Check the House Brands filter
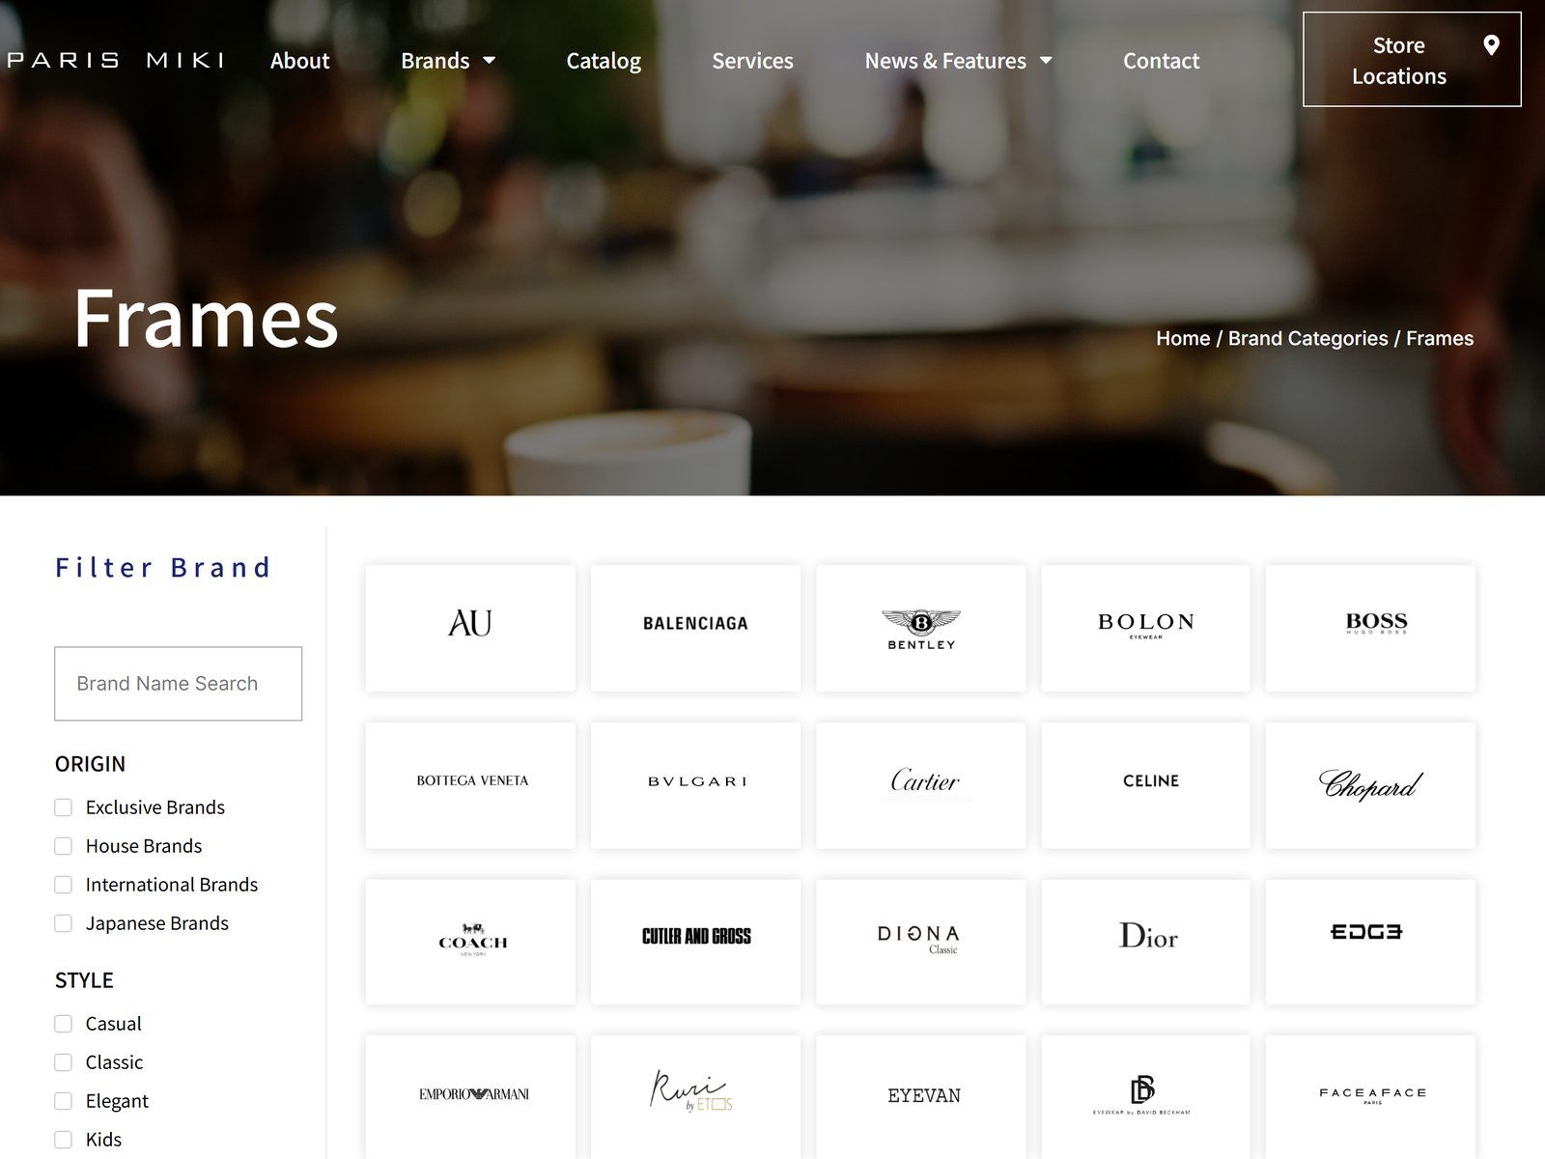This screenshot has height=1159, width=1545. click(x=64, y=846)
